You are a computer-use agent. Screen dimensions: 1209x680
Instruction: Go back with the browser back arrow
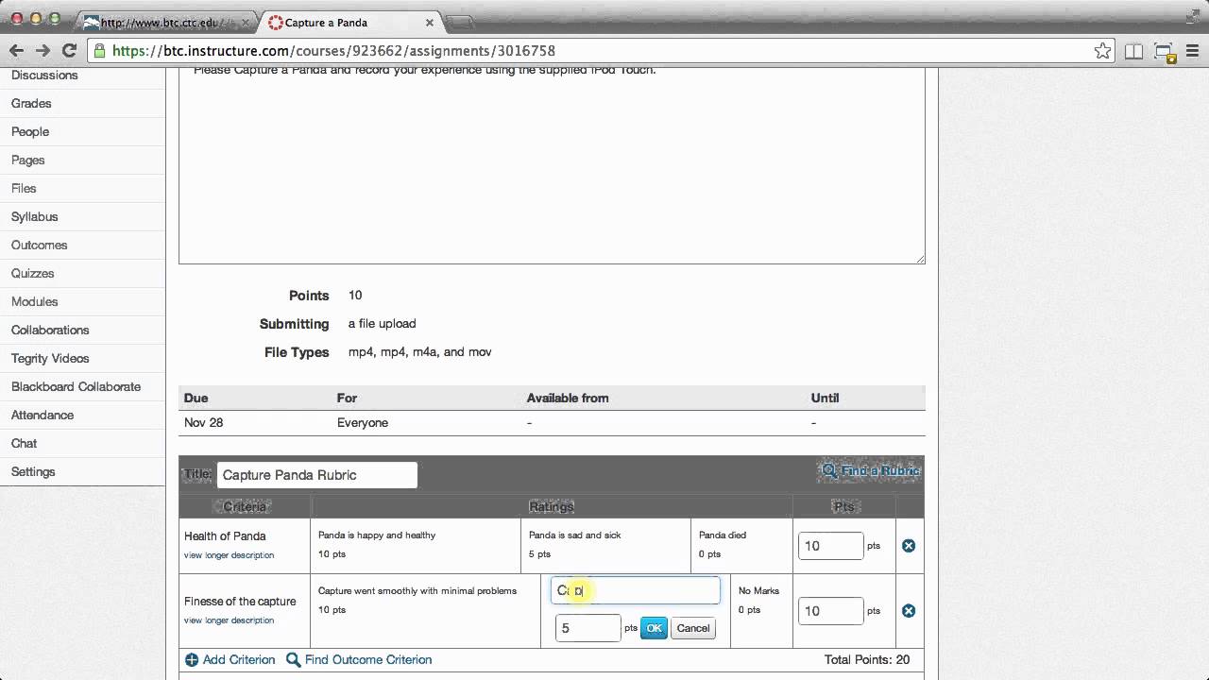click(16, 51)
